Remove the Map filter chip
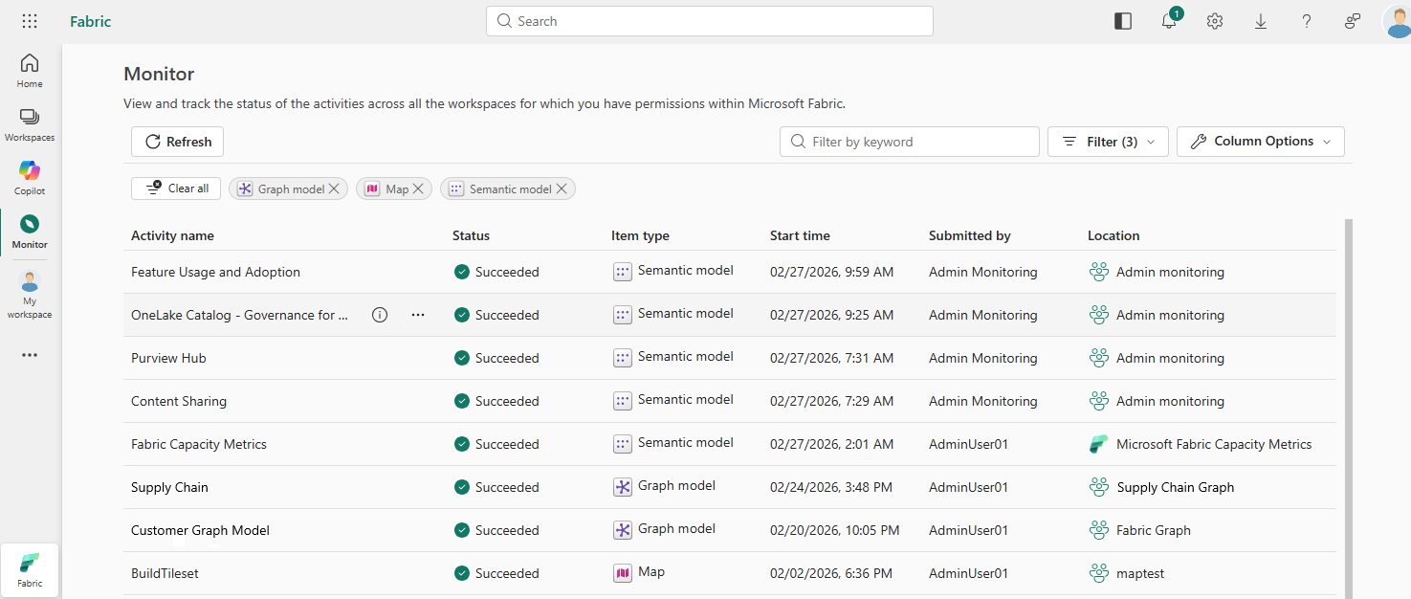Image resolution: width=1411 pixels, height=599 pixels. pos(418,189)
